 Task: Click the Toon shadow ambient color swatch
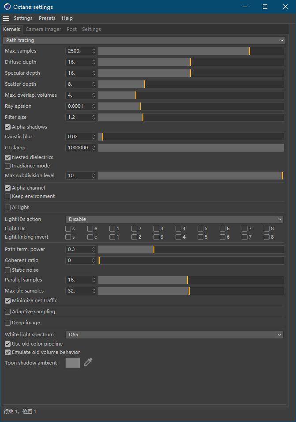pos(73,363)
